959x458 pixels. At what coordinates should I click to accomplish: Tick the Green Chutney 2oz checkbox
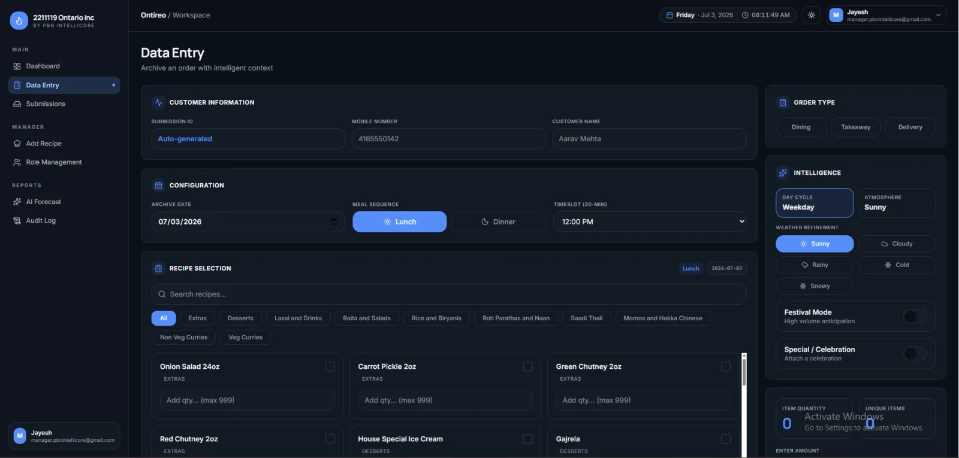[x=726, y=366]
